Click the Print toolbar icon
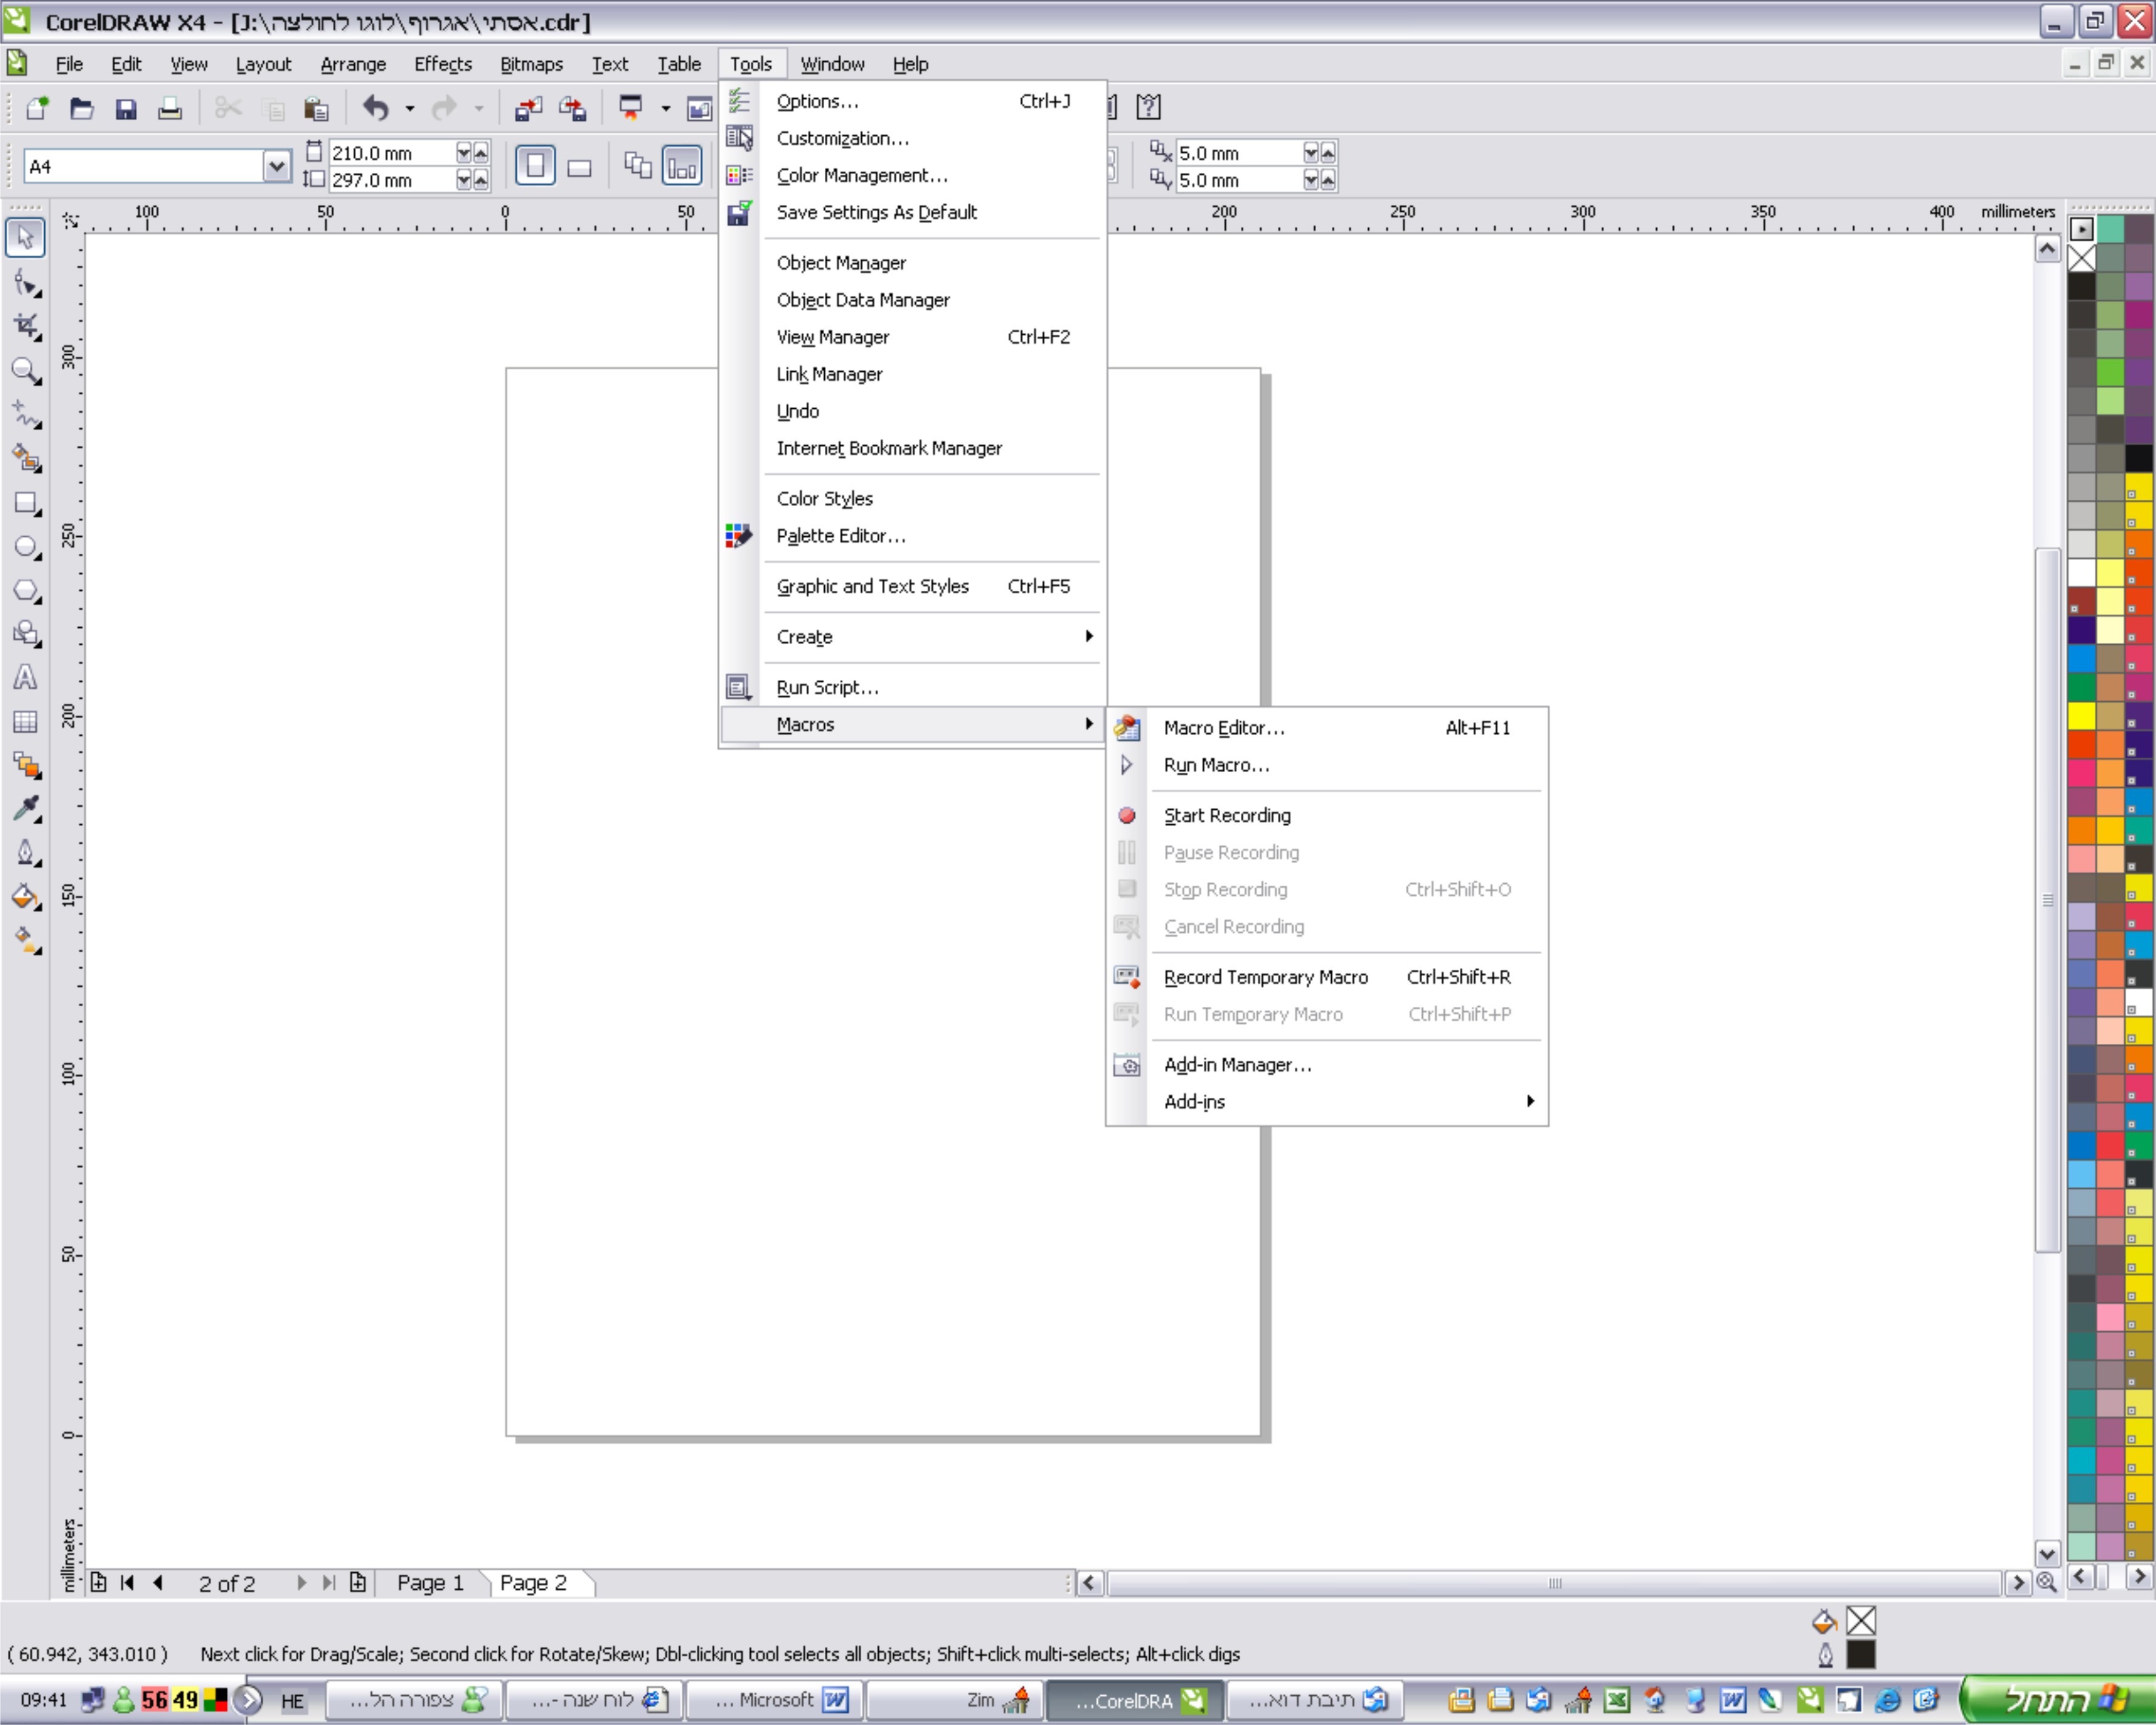2156x1725 pixels. 169,108
